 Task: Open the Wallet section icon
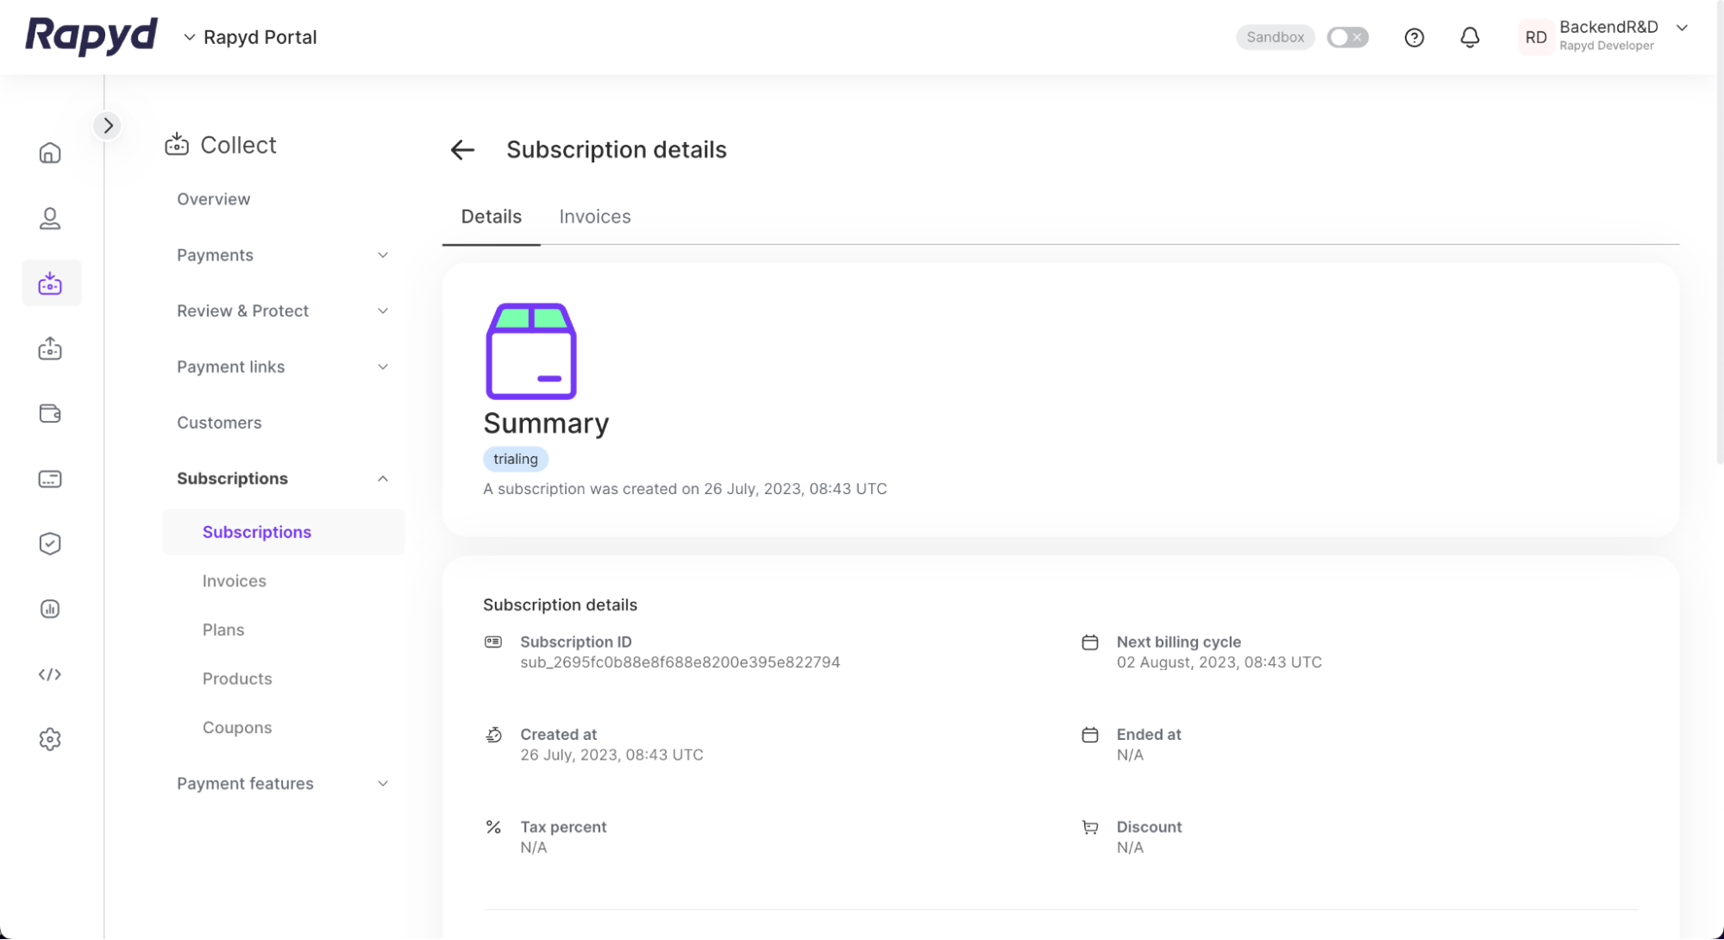click(50, 413)
